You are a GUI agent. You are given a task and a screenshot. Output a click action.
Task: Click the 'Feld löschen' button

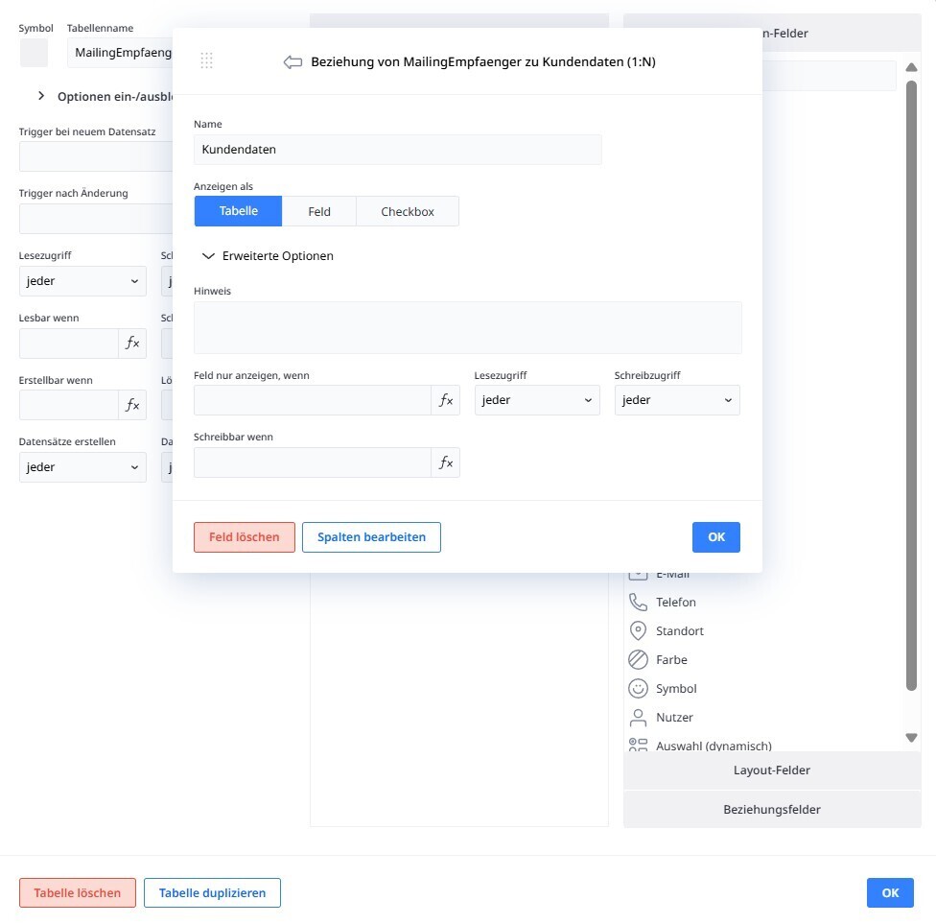245,537
